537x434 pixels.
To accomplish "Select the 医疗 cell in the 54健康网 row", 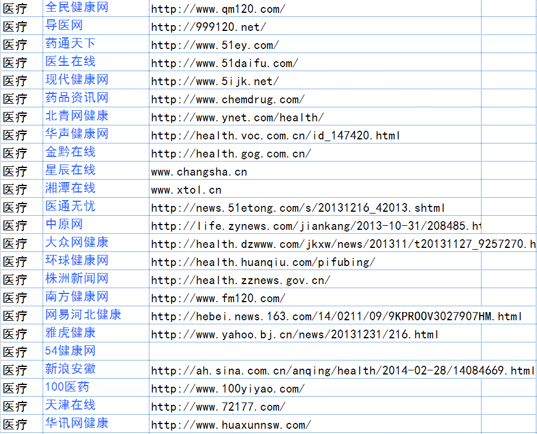I will tap(22, 352).
